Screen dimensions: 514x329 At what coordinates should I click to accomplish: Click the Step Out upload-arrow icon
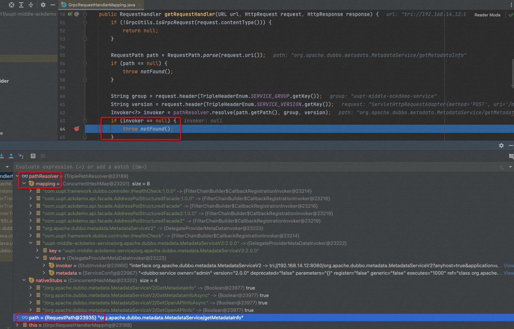11,156
